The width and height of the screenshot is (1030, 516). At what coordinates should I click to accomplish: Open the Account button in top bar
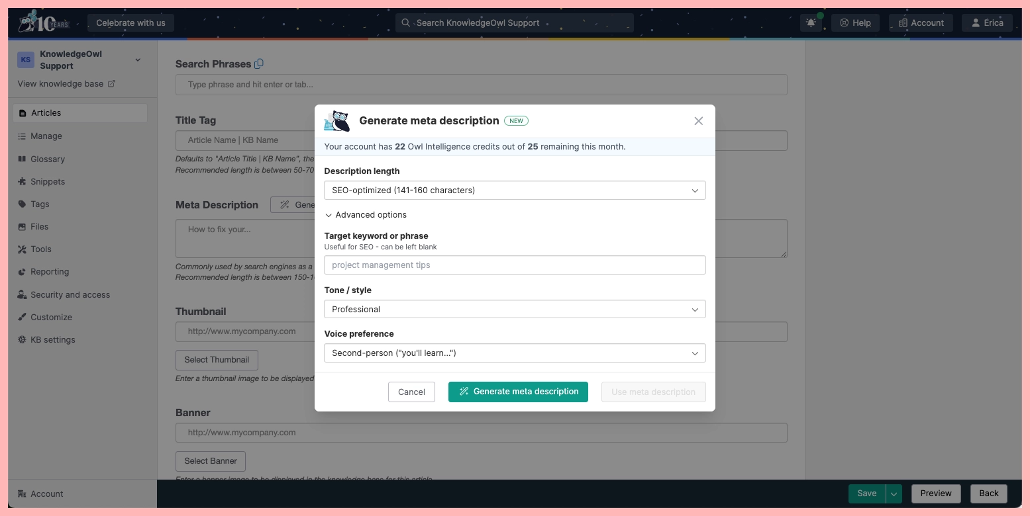[921, 22]
